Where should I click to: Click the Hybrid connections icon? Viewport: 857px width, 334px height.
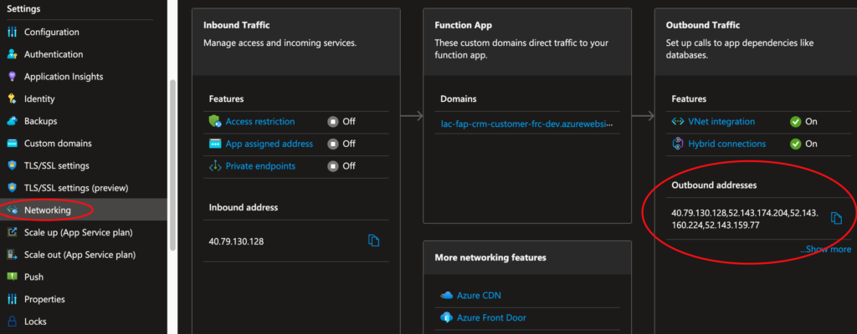pyautogui.click(x=678, y=144)
